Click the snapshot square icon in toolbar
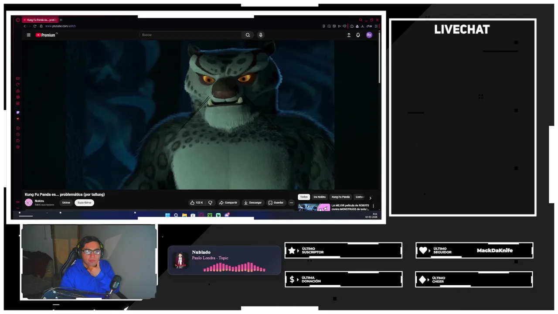Image resolution: width=558 pixels, height=314 pixels. coord(329,26)
